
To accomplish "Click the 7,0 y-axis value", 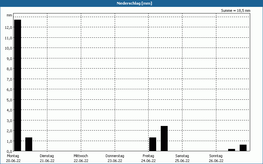I will 10,79.
